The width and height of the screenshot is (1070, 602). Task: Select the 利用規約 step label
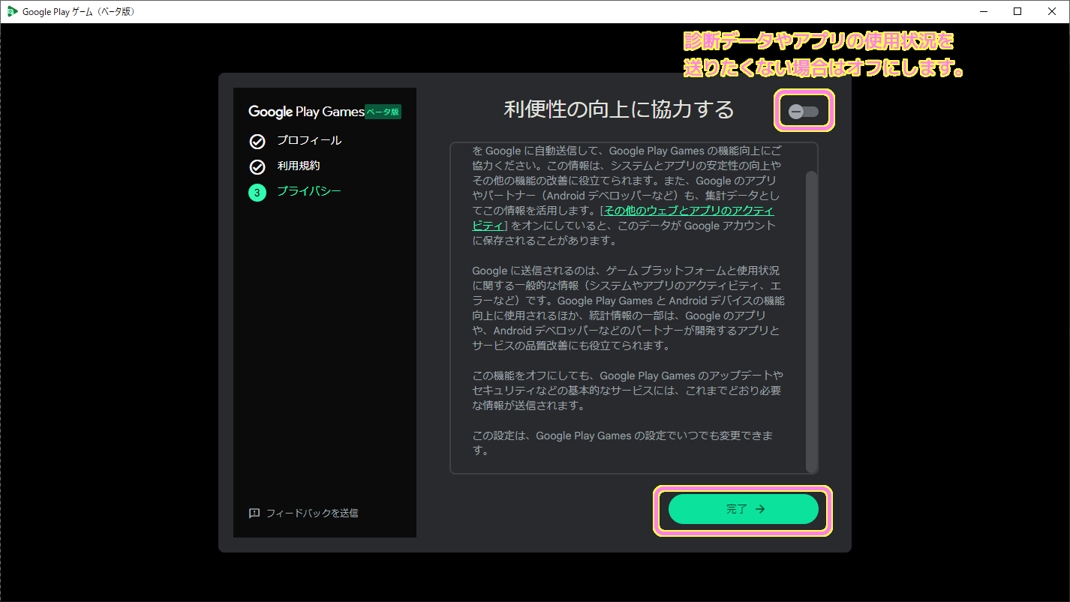299,166
